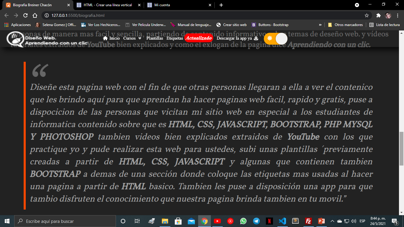Open the Chrome profile avatar
This screenshot has width=404, height=227.
click(x=388, y=15)
